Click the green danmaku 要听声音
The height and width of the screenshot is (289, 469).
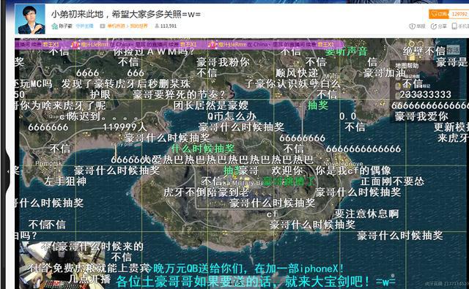pos(346,51)
